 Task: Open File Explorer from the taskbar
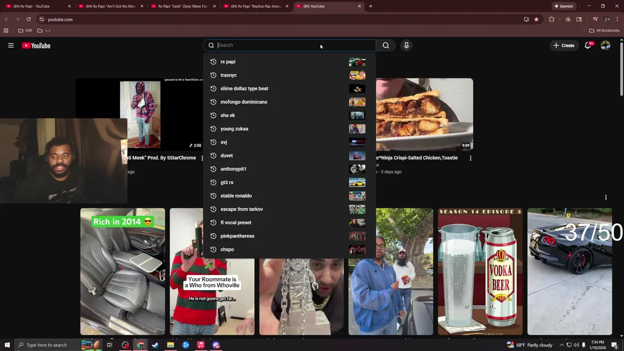[171, 345]
